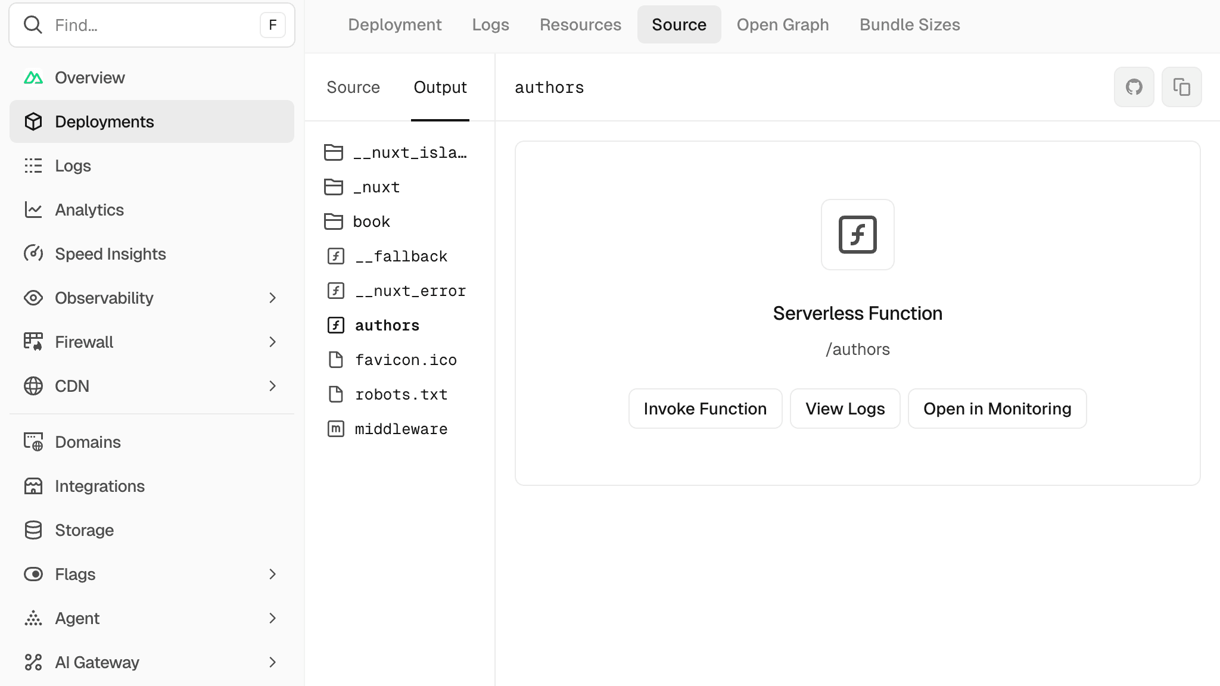Click the Invoke Function button

pos(705,409)
